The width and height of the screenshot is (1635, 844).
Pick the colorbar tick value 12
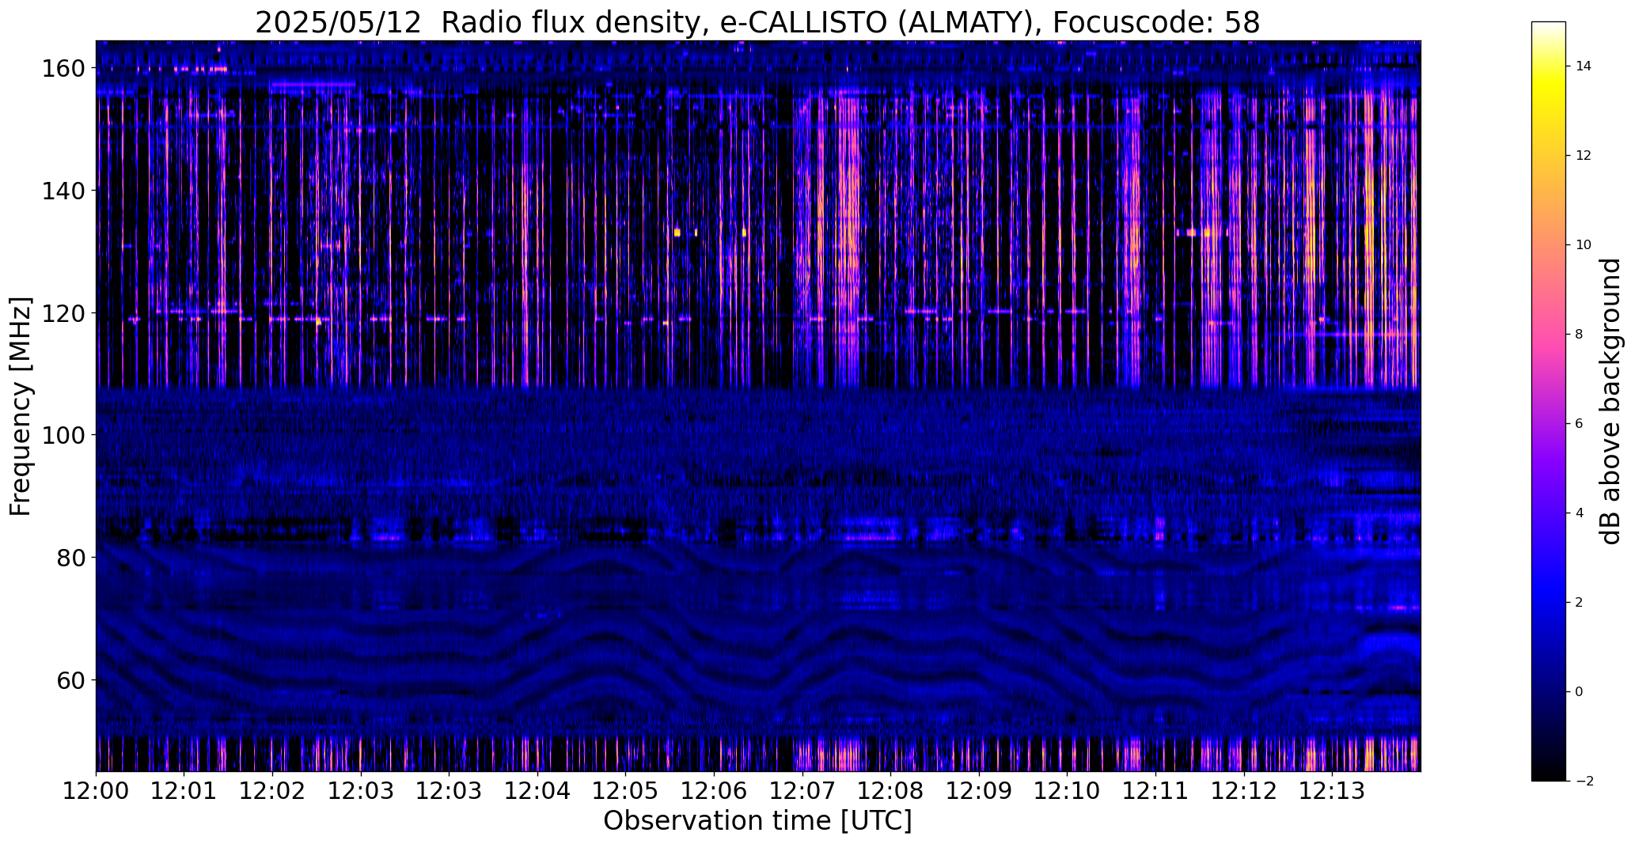point(1583,156)
